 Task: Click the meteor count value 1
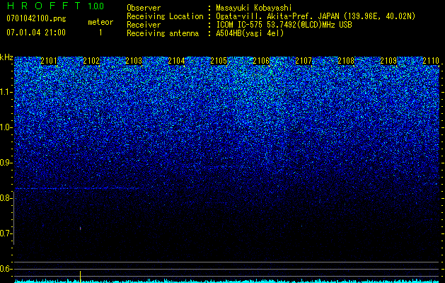click(x=100, y=33)
